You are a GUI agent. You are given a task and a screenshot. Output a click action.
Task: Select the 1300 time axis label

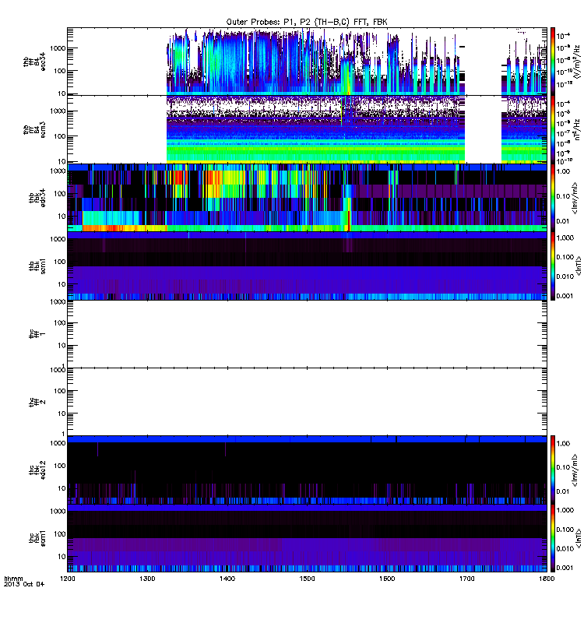147,579
